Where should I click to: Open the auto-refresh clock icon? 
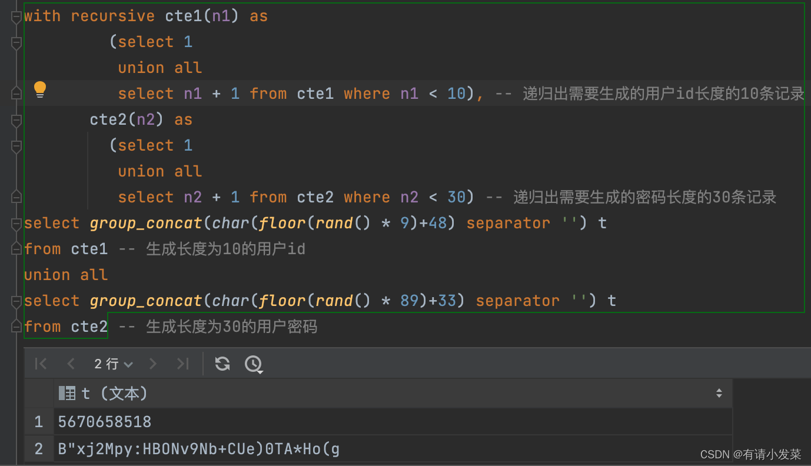pos(254,364)
